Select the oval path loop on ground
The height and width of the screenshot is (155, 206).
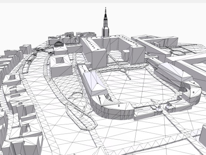81,117
